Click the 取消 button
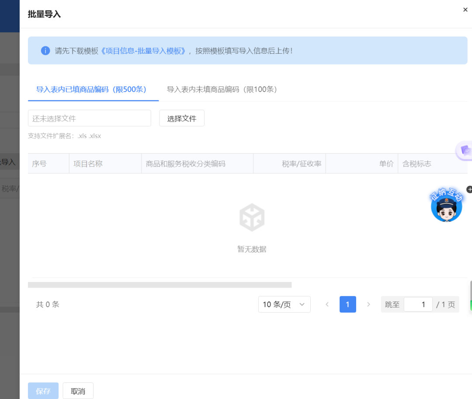472x399 pixels. [x=78, y=391]
